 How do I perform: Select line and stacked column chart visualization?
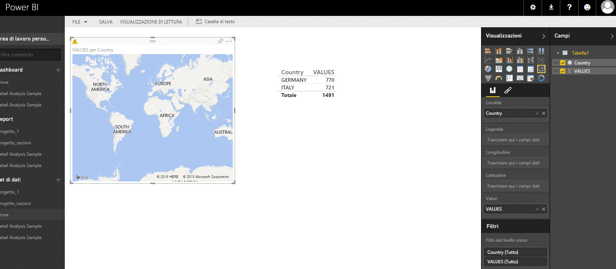click(509, 60)
